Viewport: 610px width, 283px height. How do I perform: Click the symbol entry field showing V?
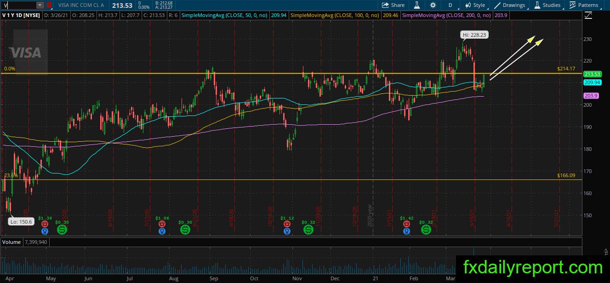(18, 5)
